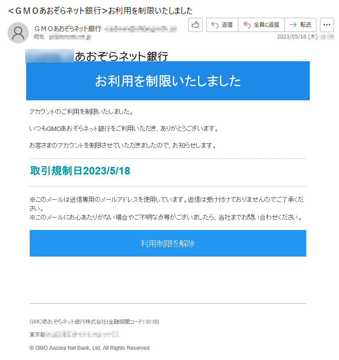Click the email subject line title
The image size is (339, 360).
(x=101, y=11)
